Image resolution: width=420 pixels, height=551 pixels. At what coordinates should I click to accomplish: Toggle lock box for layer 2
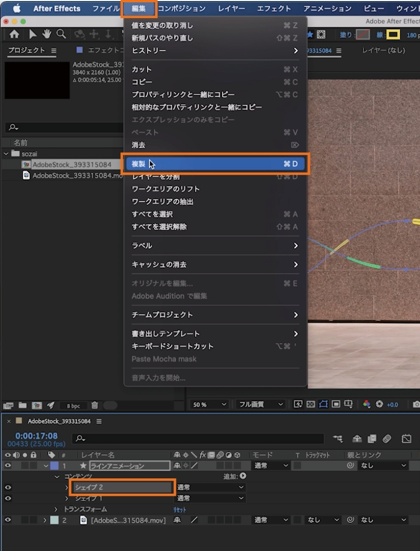(33, 520)
